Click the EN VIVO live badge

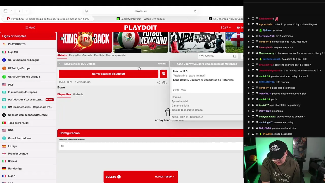coord(50,99)
